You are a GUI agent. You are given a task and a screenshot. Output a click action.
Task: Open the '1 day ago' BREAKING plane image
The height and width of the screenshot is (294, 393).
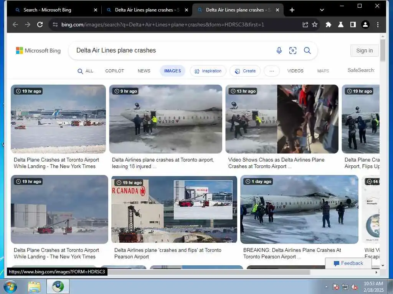tap(299, 209)
